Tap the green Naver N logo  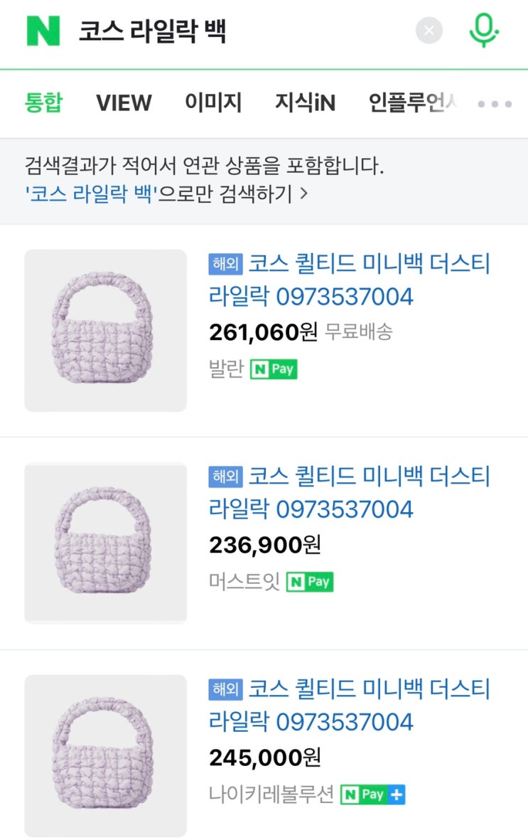click(x=43, y=31)
